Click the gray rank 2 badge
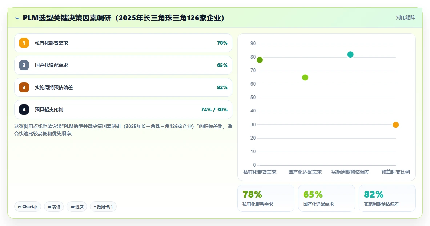 click(x=24, y=65)
